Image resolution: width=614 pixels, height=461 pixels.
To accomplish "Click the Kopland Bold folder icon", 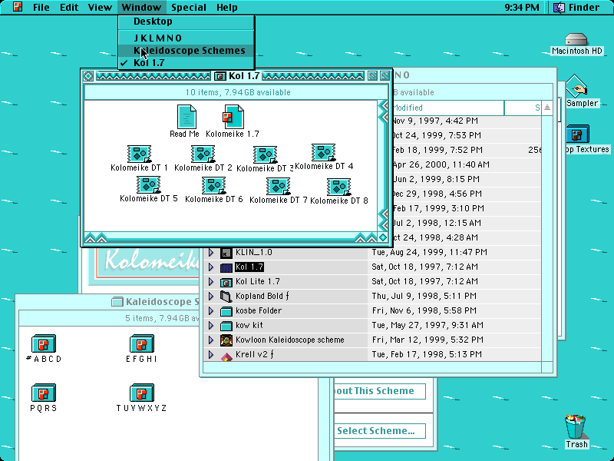I will [x=226, y=297].
